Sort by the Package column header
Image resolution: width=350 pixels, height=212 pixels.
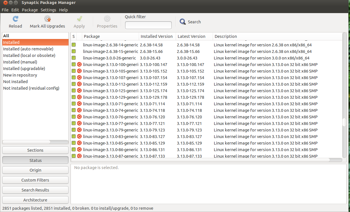(110, 36)
